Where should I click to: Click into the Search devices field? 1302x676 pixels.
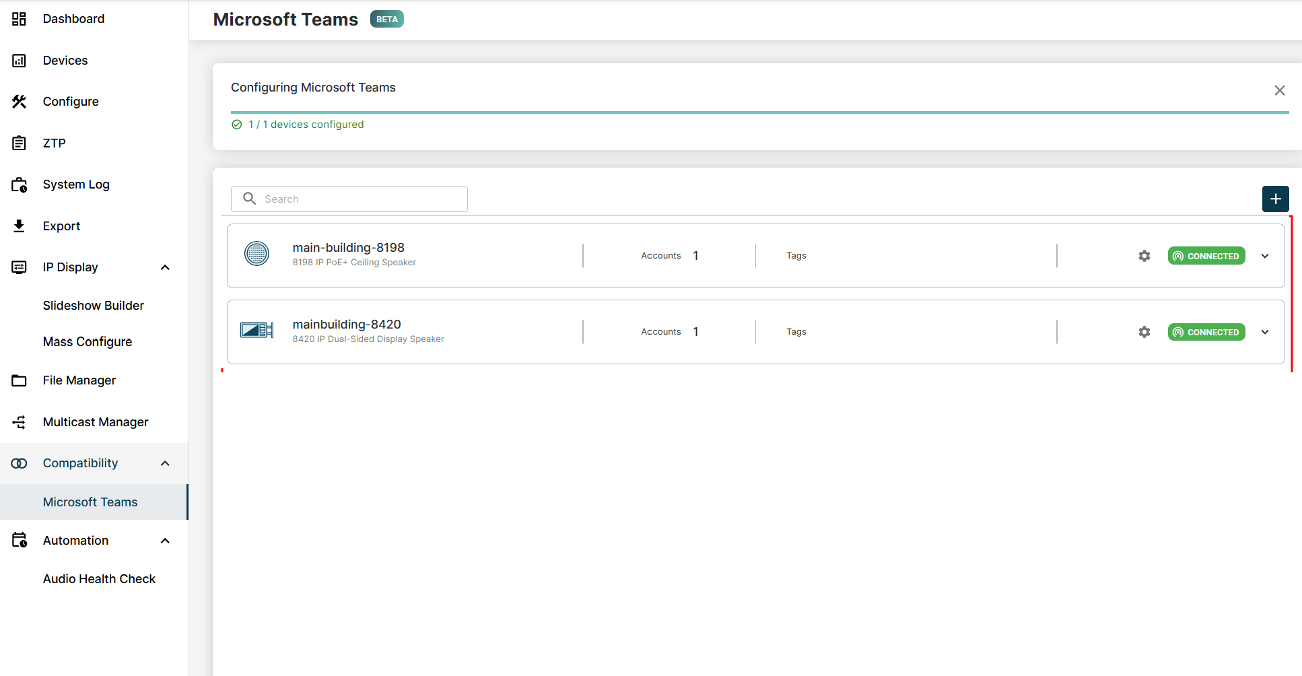click(357, 199)
